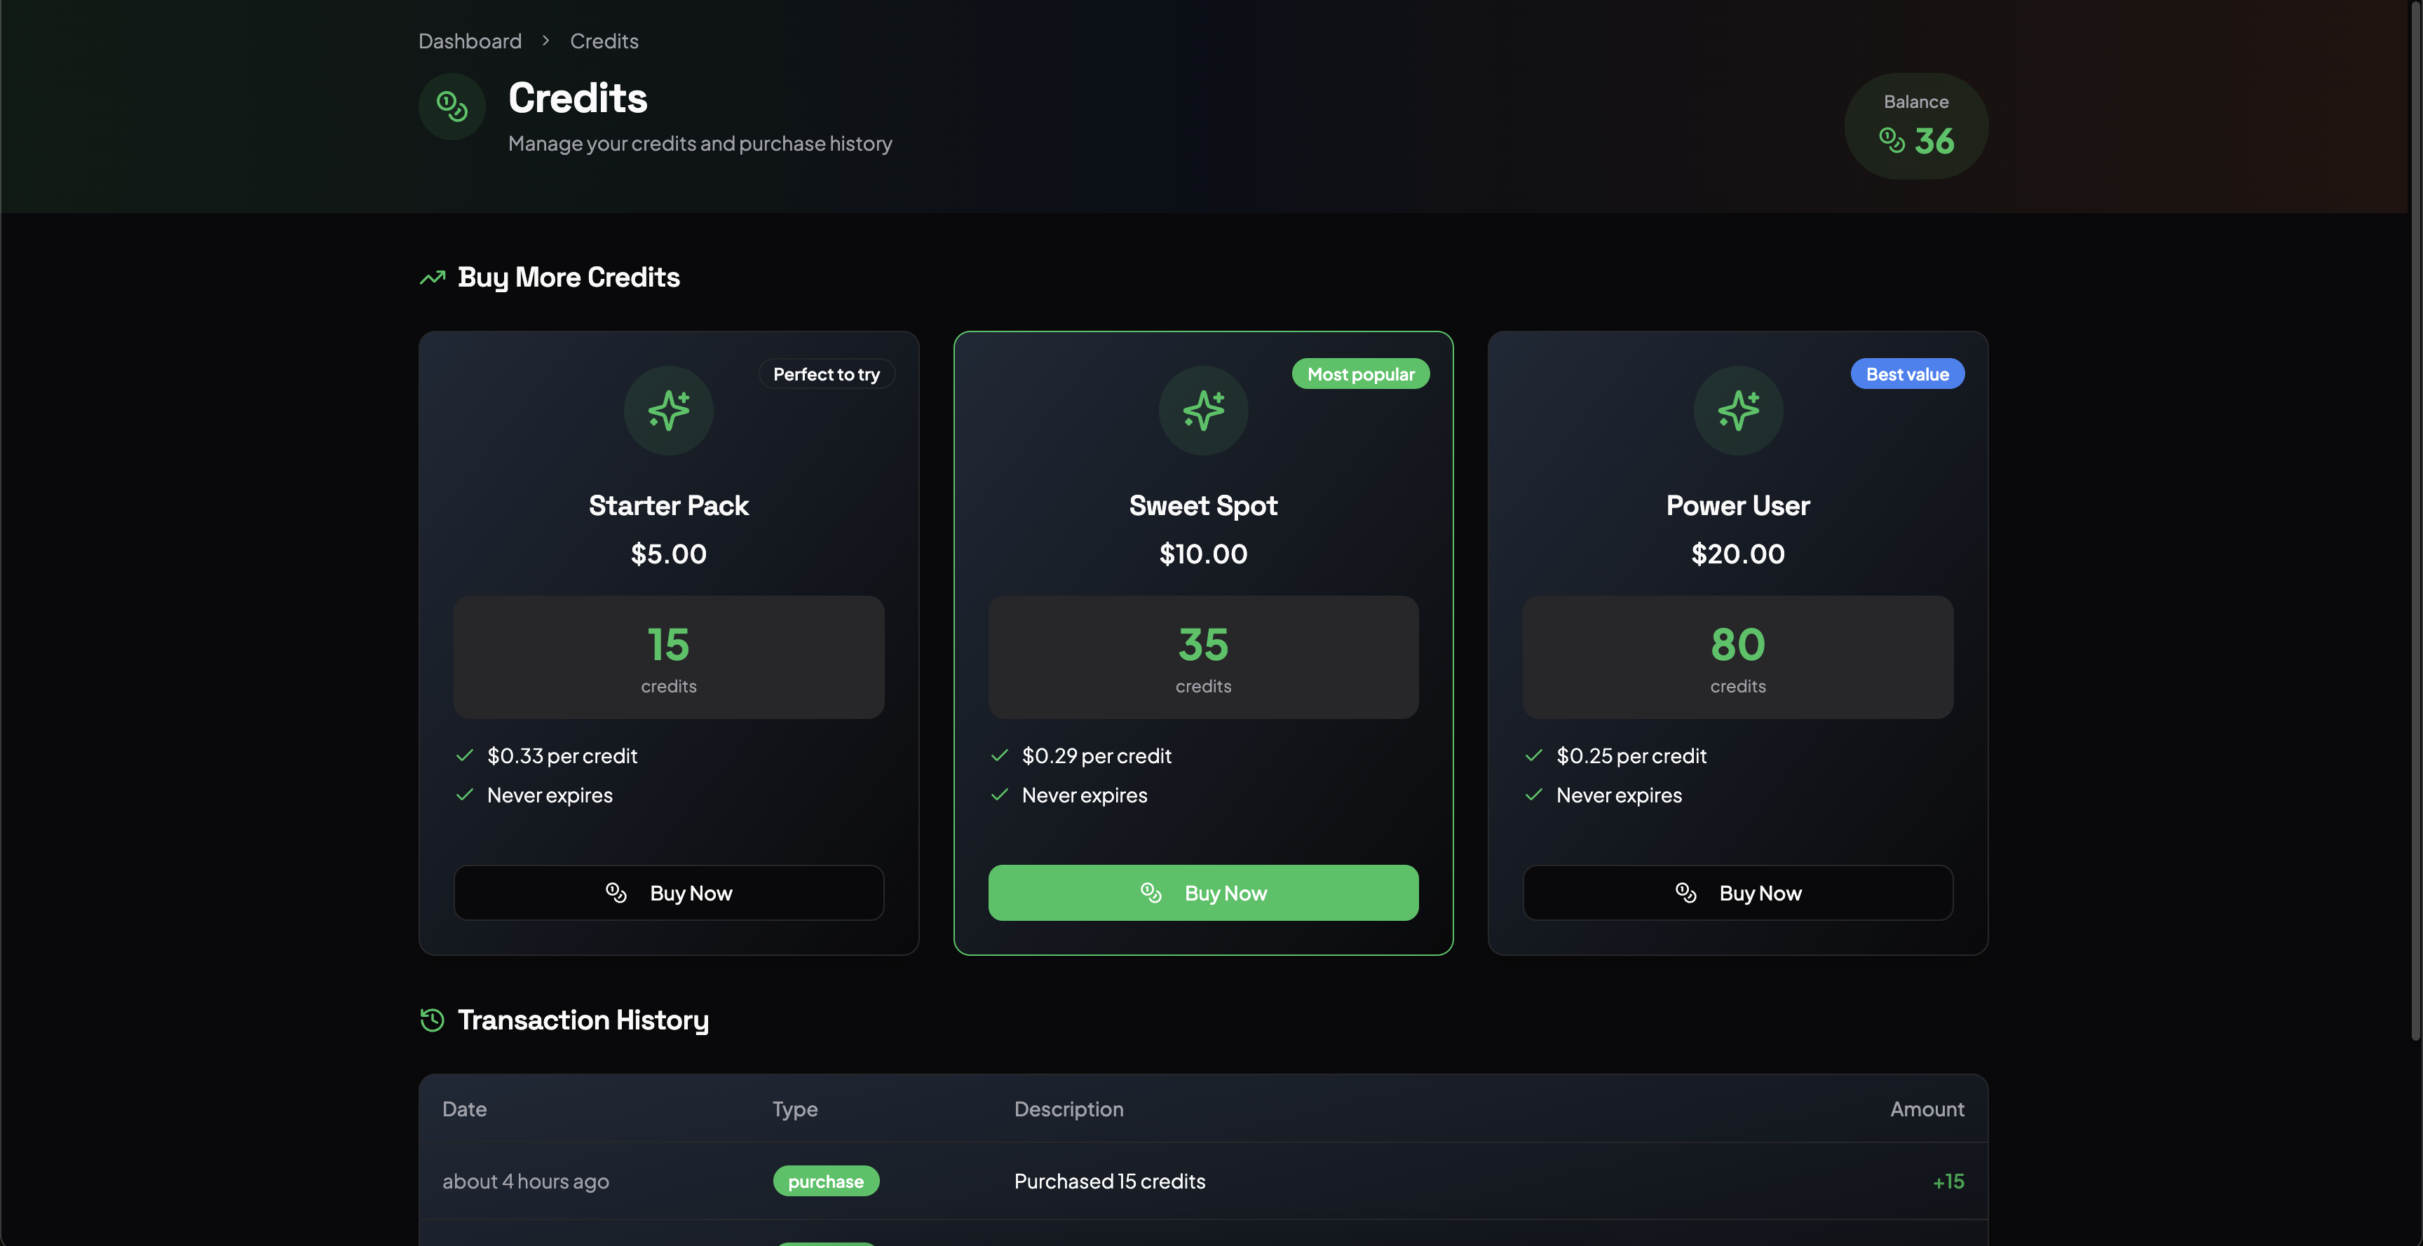
Task: Buy the Starter Pack for $5.00
Action: click(x=668, y=892)
